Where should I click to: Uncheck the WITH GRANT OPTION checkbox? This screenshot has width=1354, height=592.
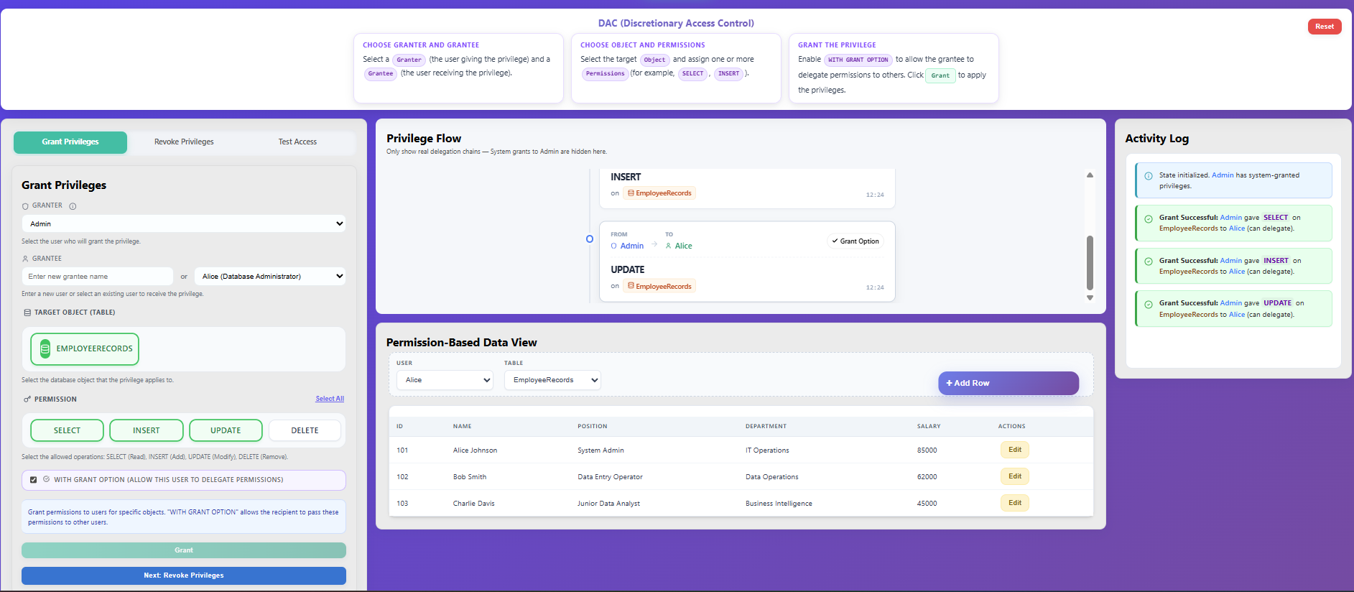click(34, 480)
